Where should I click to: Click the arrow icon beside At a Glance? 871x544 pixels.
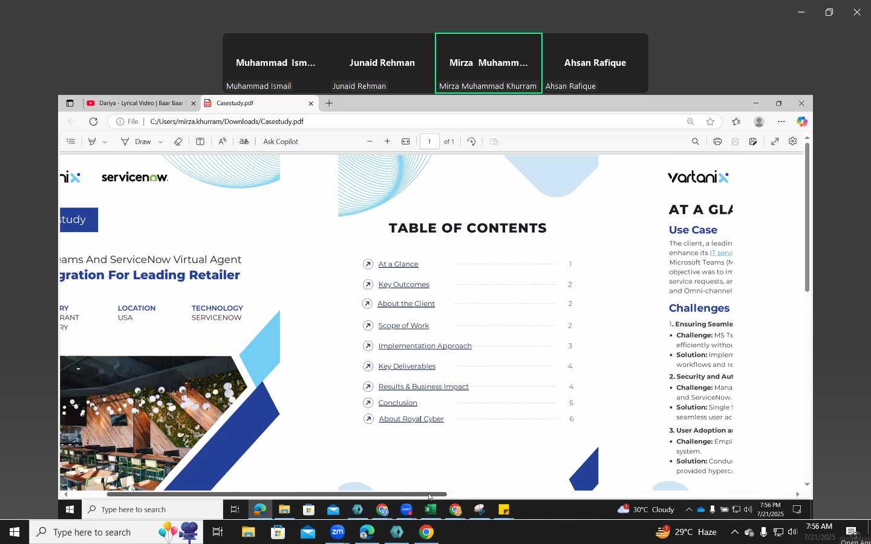pos(368,264)
